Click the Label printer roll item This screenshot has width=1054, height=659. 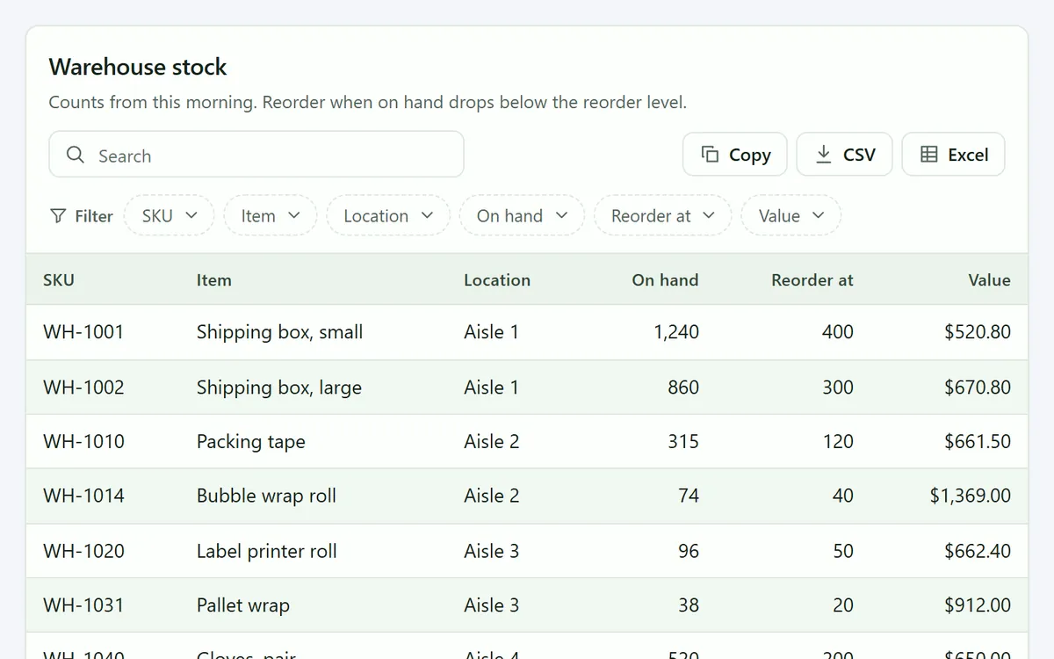pyautogui.click(x=267, y=551)
